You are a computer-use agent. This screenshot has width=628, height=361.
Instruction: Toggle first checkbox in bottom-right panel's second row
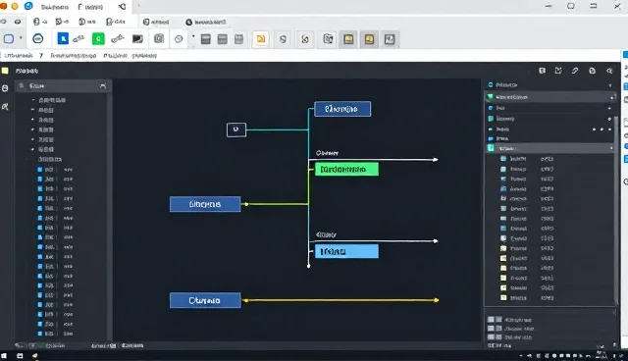click(x=491, y=329)
